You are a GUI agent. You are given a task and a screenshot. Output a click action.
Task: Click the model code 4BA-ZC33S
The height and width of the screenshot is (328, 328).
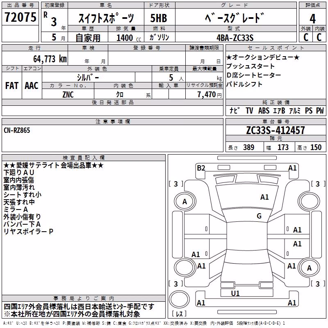235,38
